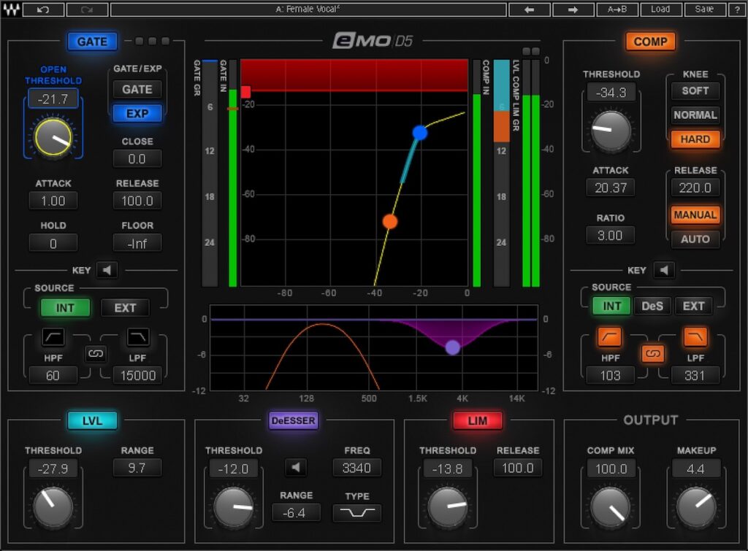Select INT source for gate key

tap(65, 308)
